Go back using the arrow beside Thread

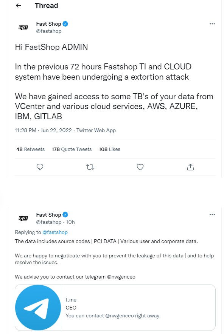point(19,6)
